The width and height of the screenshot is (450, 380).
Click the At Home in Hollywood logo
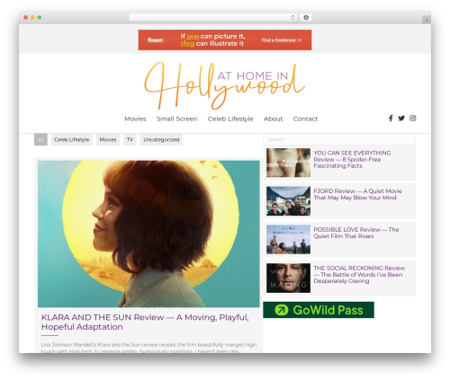click(x=224, y=85)
